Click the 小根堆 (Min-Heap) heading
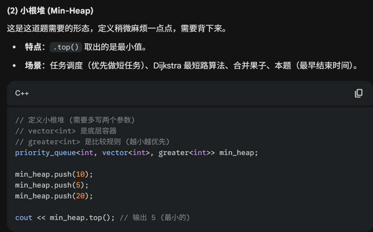The width and height of the screenshot is (373, 232). click(x=50, y=11)
